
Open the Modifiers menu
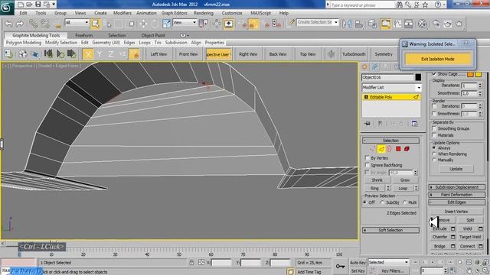(x=122, y=13)
